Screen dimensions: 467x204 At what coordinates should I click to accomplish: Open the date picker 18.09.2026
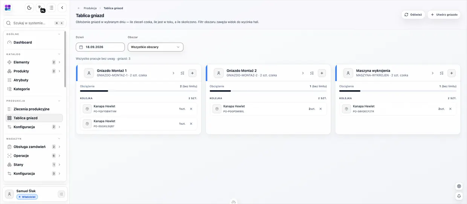coord(100,47)
